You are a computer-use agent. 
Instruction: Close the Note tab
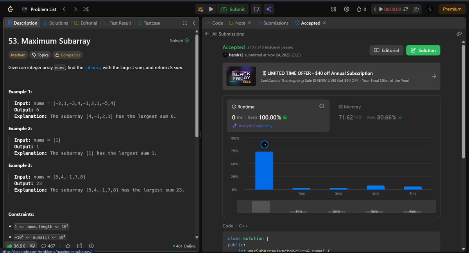coord(250,23)
